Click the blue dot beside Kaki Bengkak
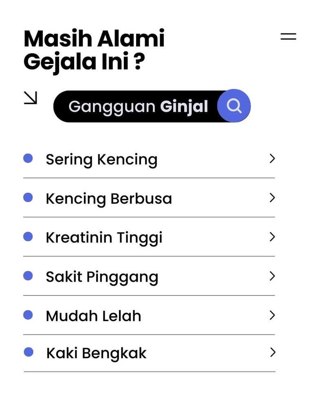Image resolution: width=326 pixels, height=408 pixels. click(29, 352)
